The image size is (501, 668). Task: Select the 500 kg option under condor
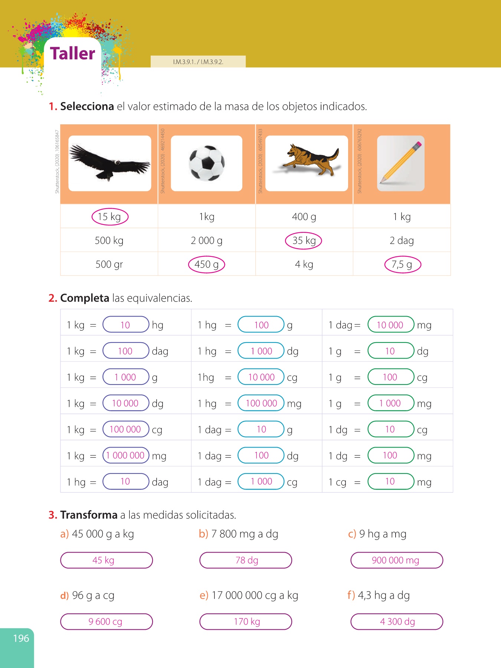pos(109,240)
